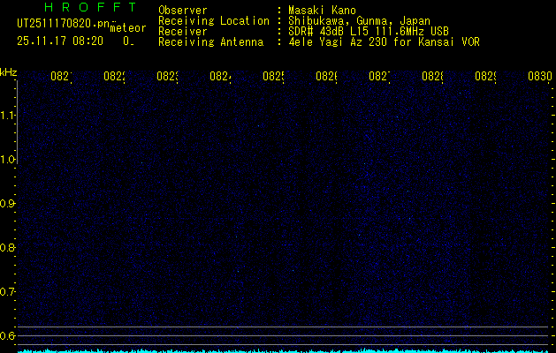Click the green 'meteor' label

tap(128, 28)
